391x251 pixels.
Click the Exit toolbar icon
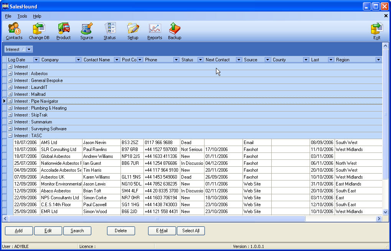pos(377,31)
